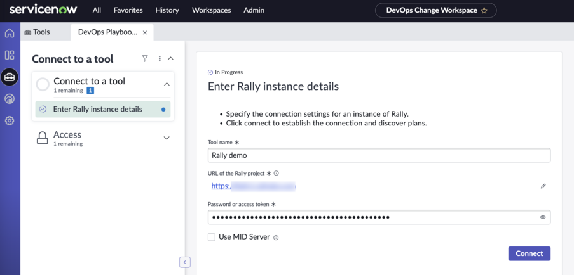Click info icon beside Use MID Server
Image resolution: width=574 pixels, height=275 pixels.
[276, 238]
